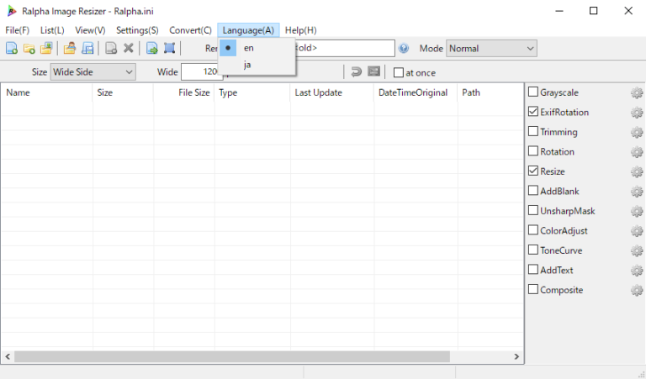
Task: Sort list by File Size column header
Action: [193, 92]
